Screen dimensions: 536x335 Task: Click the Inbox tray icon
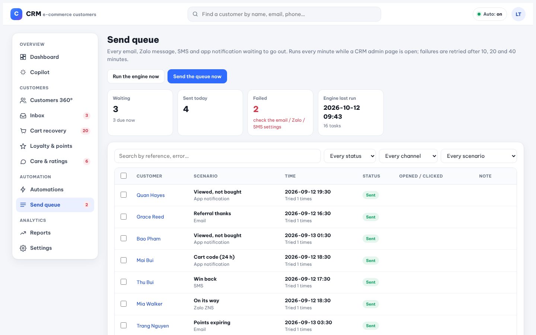tap(23, 115)
